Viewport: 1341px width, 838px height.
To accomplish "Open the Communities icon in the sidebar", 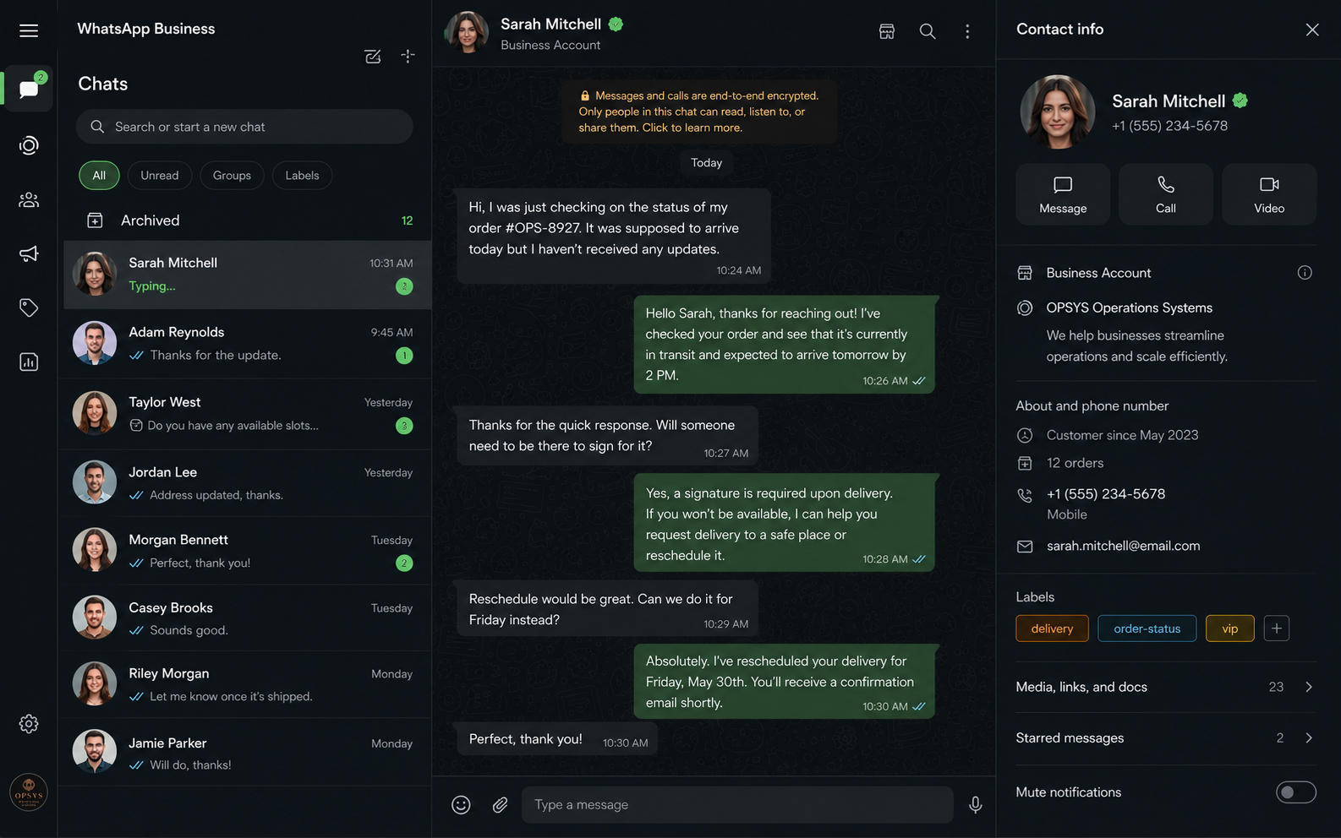I will [x=29, y=200].
